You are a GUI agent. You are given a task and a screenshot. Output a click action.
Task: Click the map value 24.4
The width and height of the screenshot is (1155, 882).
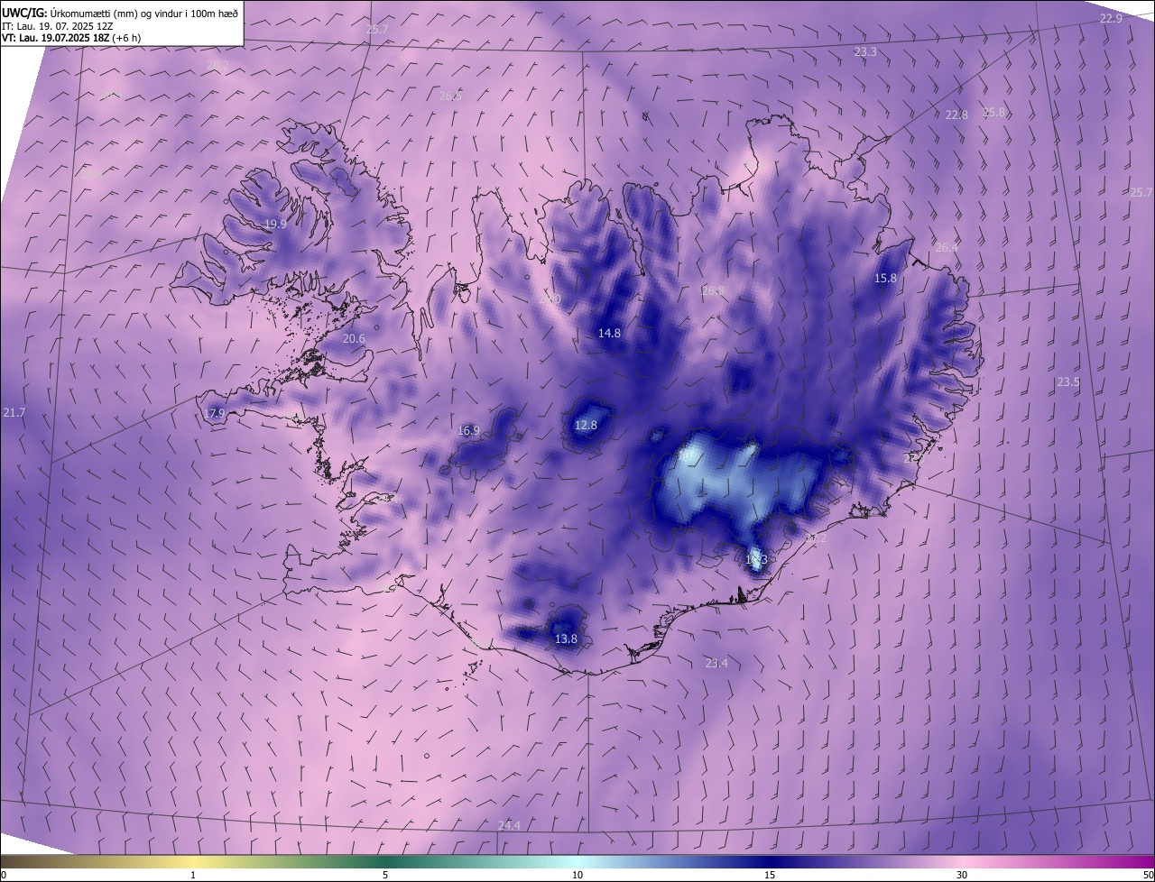pyautogui.click(x=509, y=826)
